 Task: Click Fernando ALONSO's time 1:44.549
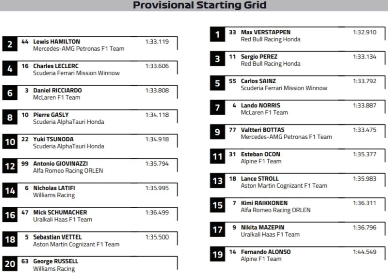point(364,252)
